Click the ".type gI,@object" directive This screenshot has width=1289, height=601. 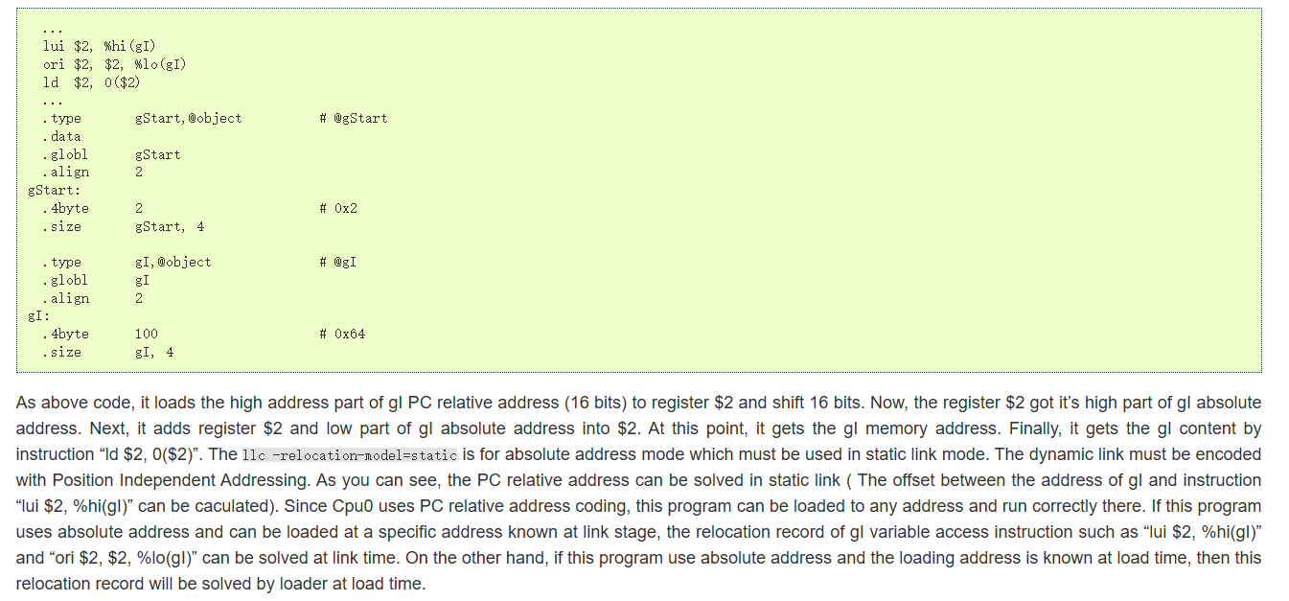pos(127,262)
